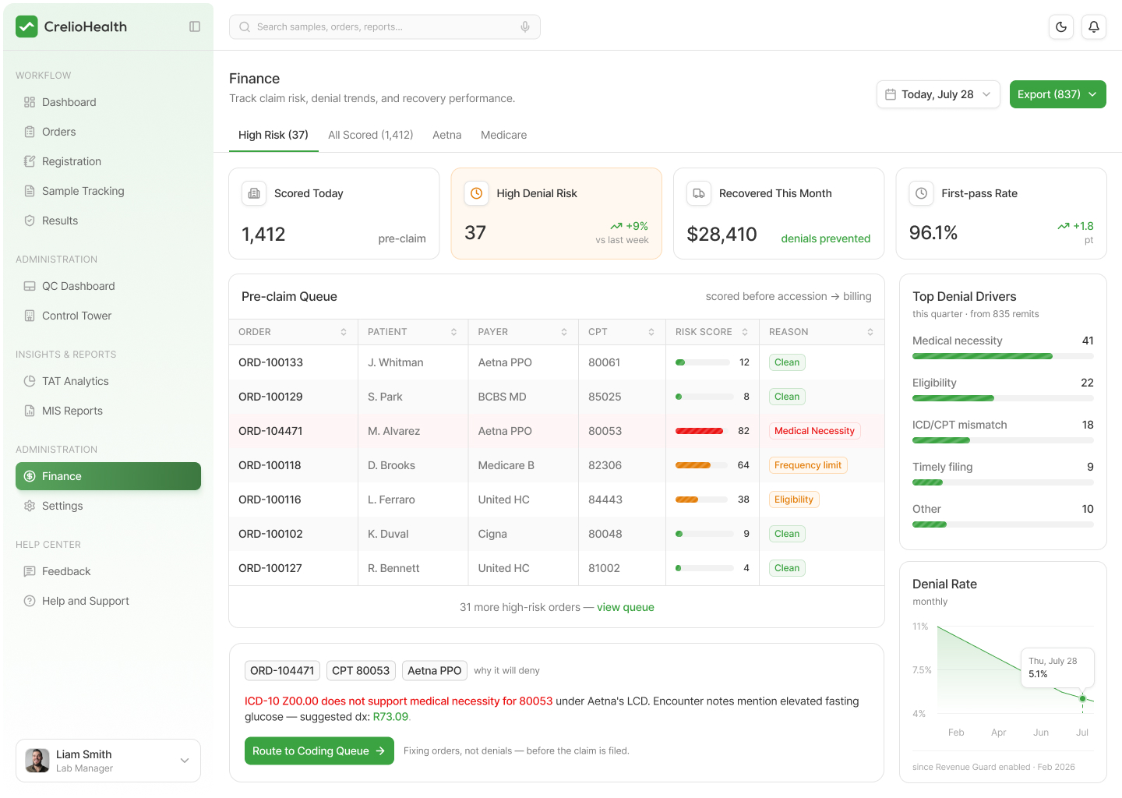This screenshot has height=798, width=1122.
Task: Open Help and Support
Action: point(108,601)
